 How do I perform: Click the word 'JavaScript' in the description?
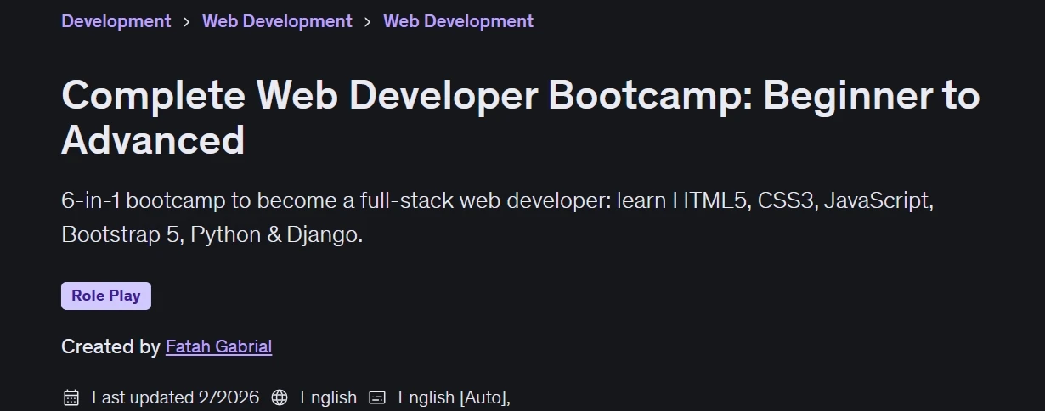click(x=878, y=201)
